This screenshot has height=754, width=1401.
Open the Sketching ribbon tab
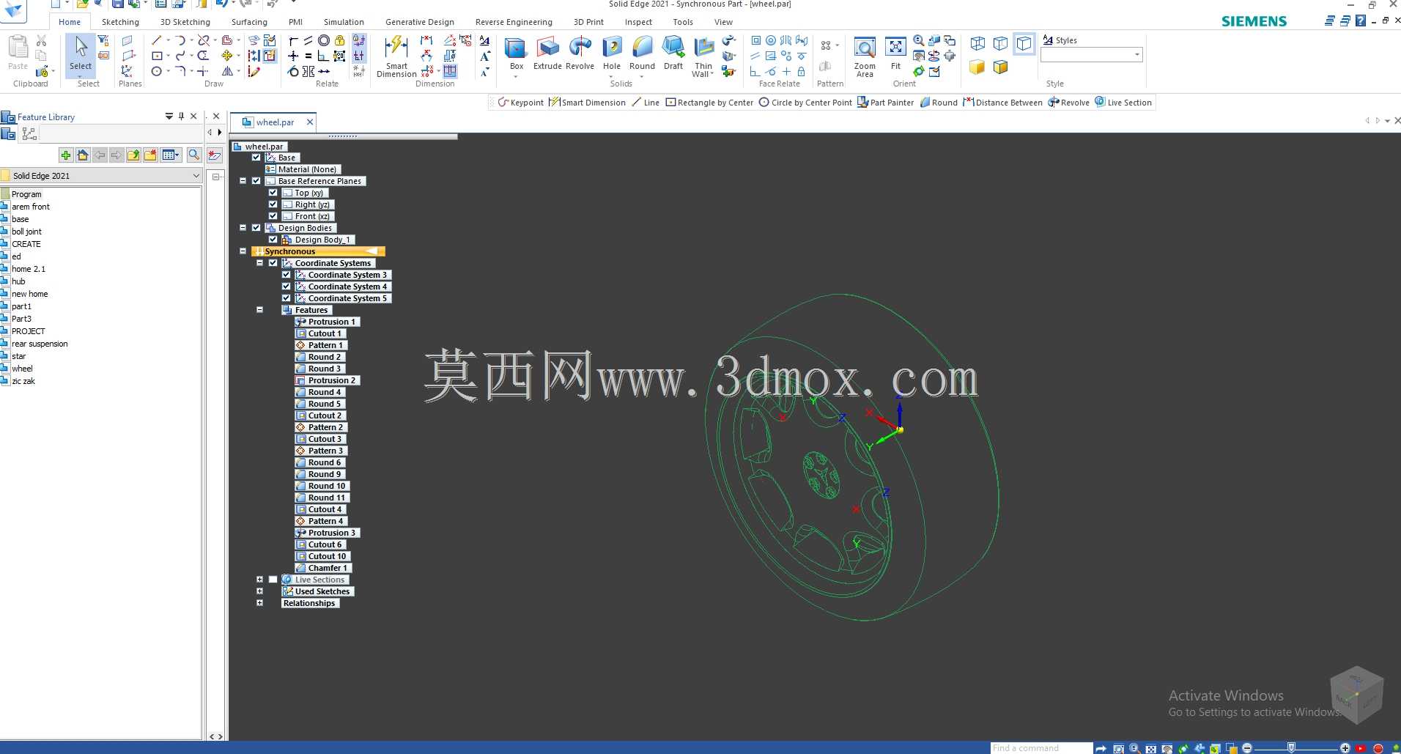[x=120, y=22]
